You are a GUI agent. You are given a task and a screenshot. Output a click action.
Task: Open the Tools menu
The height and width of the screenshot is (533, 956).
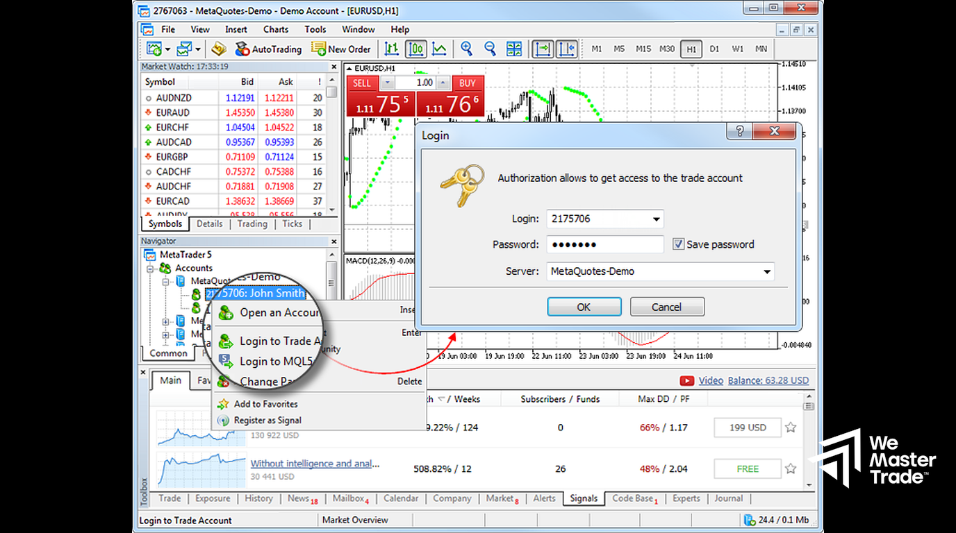315,29
